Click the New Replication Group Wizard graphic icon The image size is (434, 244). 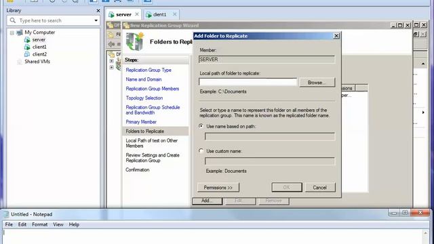click(135, 41)
